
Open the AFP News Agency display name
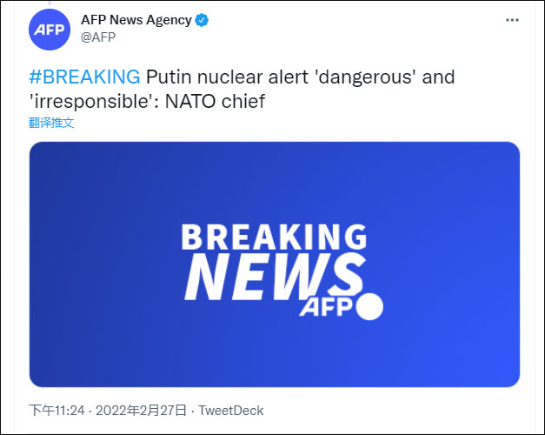136,20
